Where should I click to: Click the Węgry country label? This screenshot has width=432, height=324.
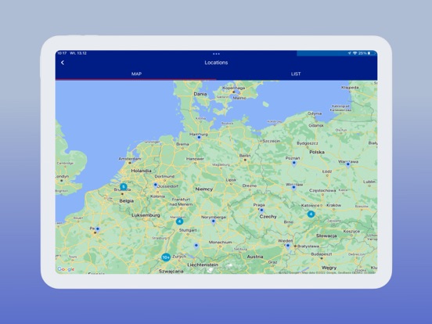pyautogui.click(x=329, y=268)
